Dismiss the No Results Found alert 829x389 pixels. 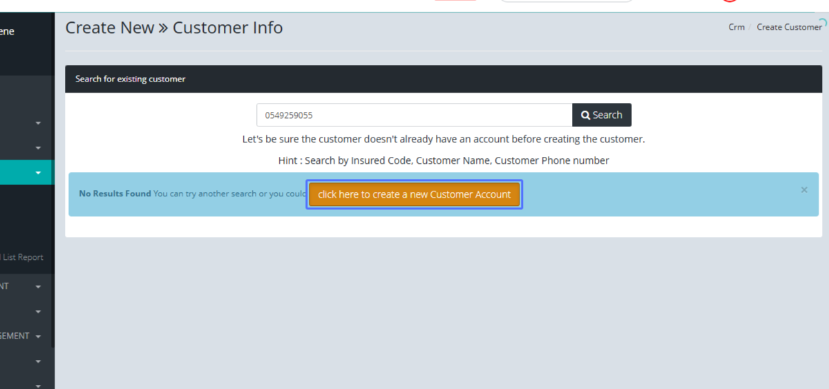click(x=803, y=190)
